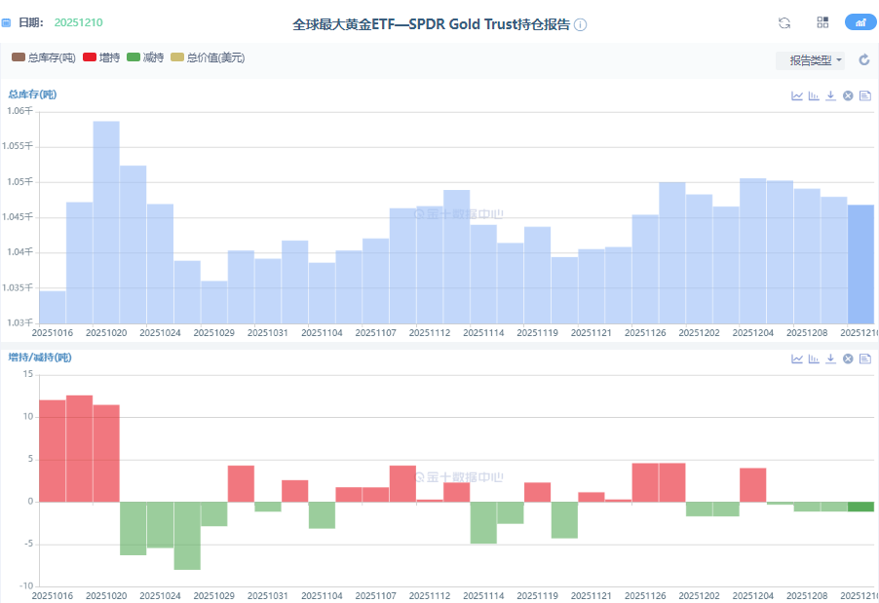Select the blue chart view button
Screen dimensions: 879x603
pos(860,22)
